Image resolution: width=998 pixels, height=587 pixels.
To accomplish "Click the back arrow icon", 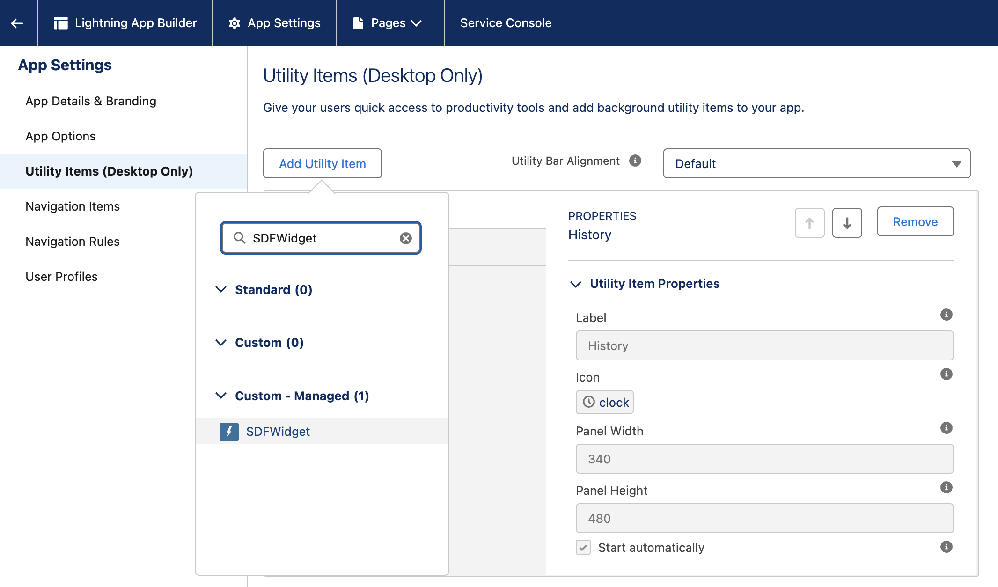I will pos(17,23).
